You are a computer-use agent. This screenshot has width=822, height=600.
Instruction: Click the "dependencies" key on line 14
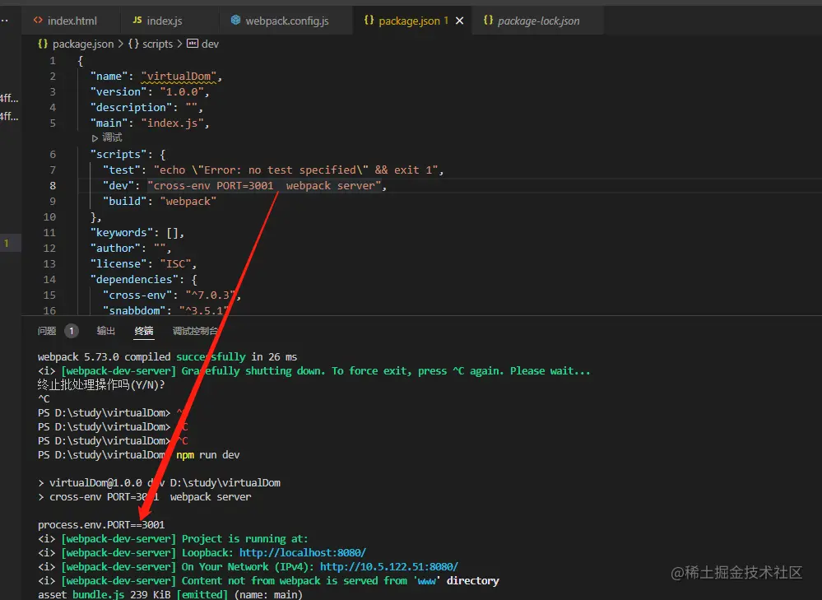click(134, 280)
